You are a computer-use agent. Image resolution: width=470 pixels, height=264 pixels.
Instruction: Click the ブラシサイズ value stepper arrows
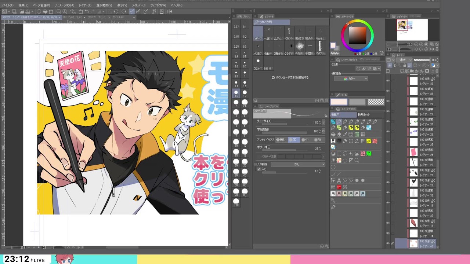click(x=319, y=122)
